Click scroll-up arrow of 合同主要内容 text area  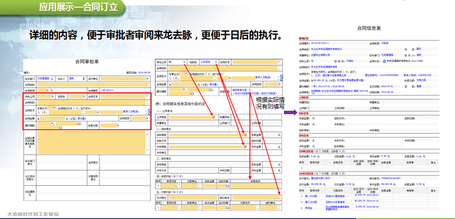click(147, 135)
